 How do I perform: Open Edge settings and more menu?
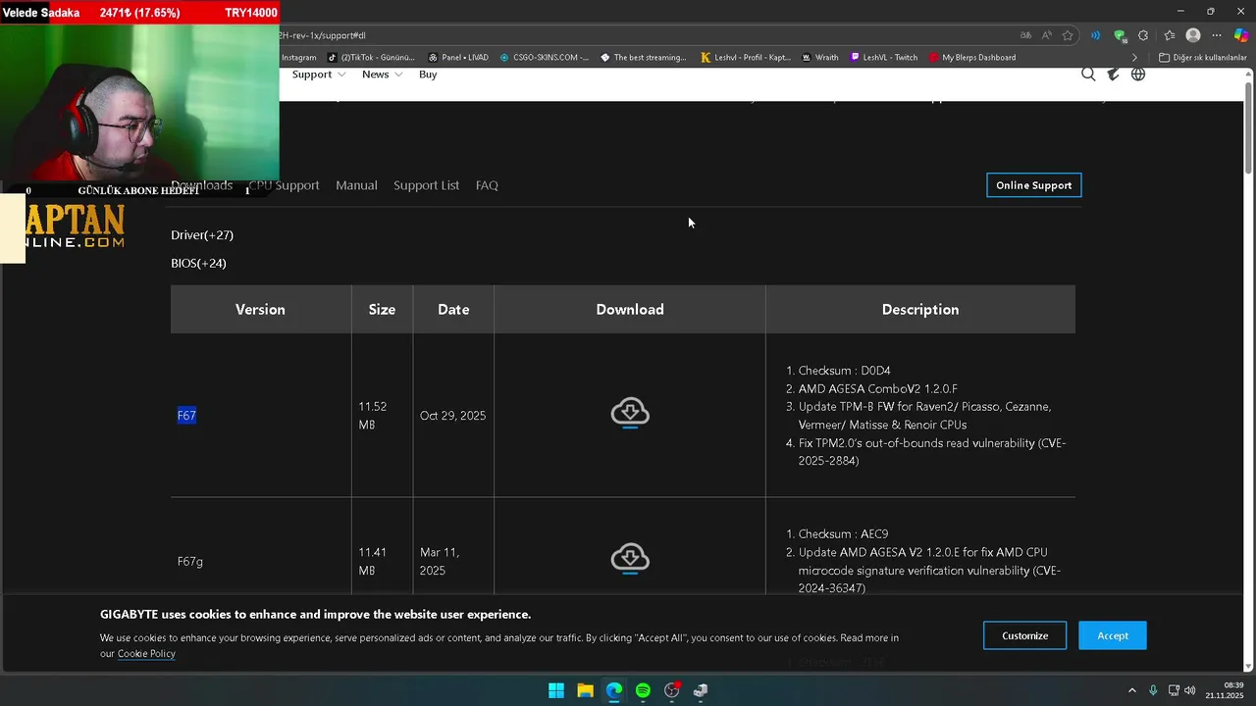(x=1217, y=35)
